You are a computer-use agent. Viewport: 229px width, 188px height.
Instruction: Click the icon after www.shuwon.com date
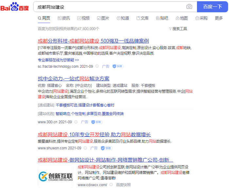click(85, 148)
